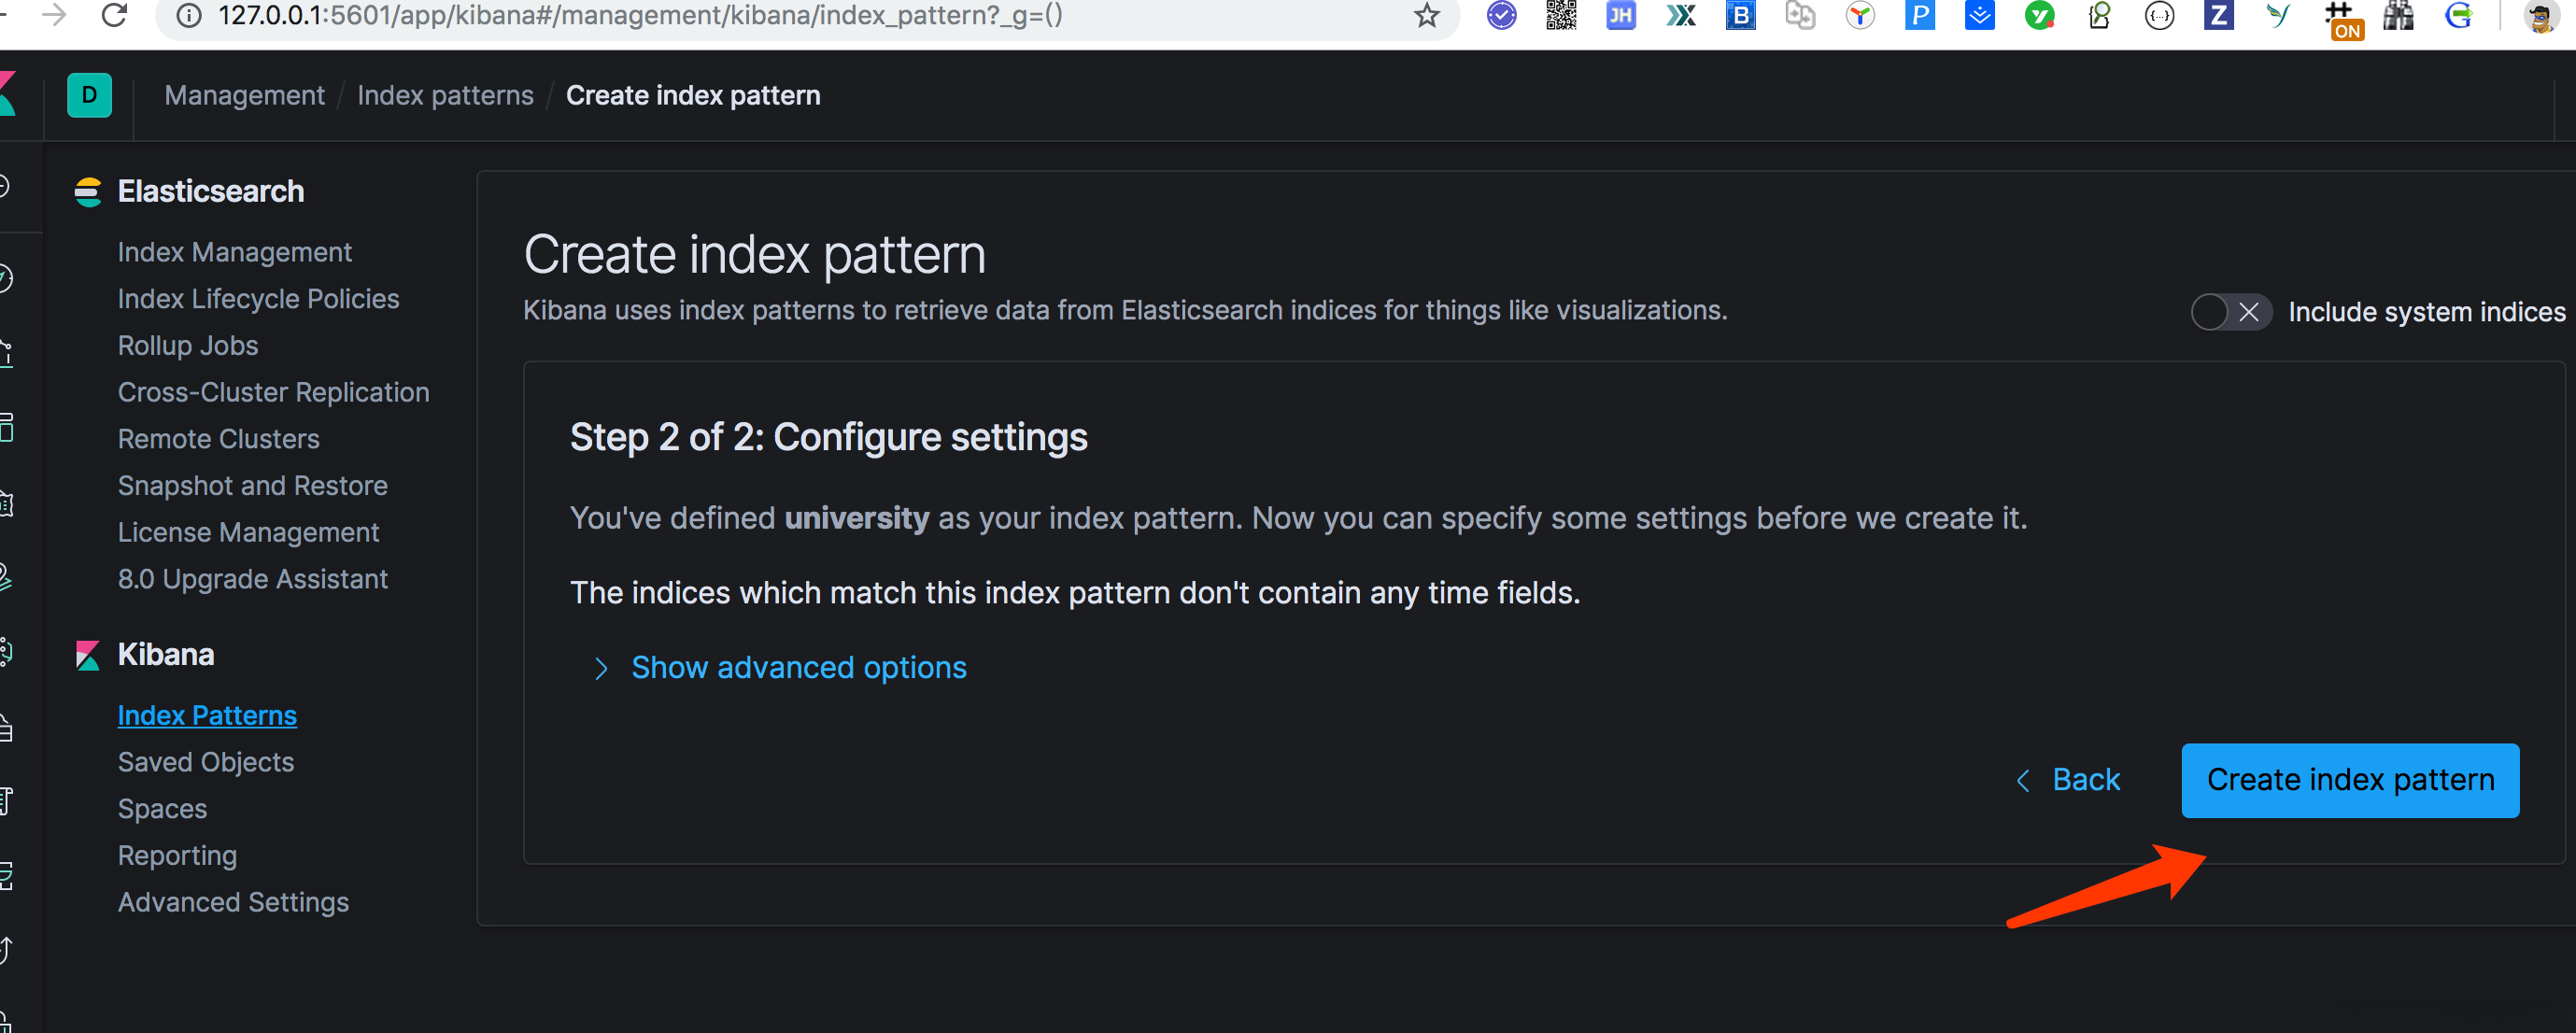Go to Index patterns breadcrumb
Screen dimensions: 2576x1033
point(445,96)
